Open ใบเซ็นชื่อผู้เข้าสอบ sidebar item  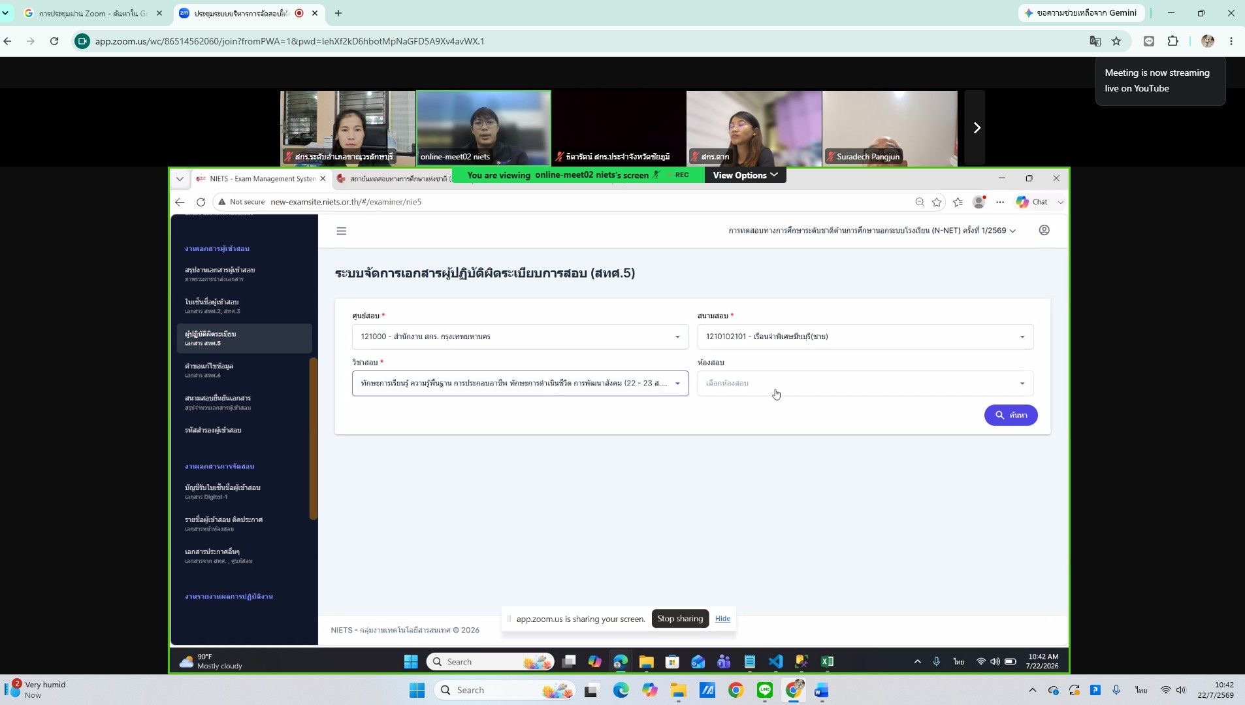[x=244, y=306]
